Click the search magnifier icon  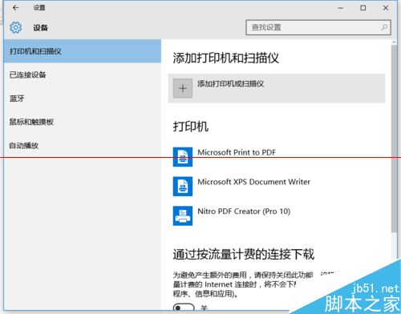pyautogui.click(x=384, y=27)
